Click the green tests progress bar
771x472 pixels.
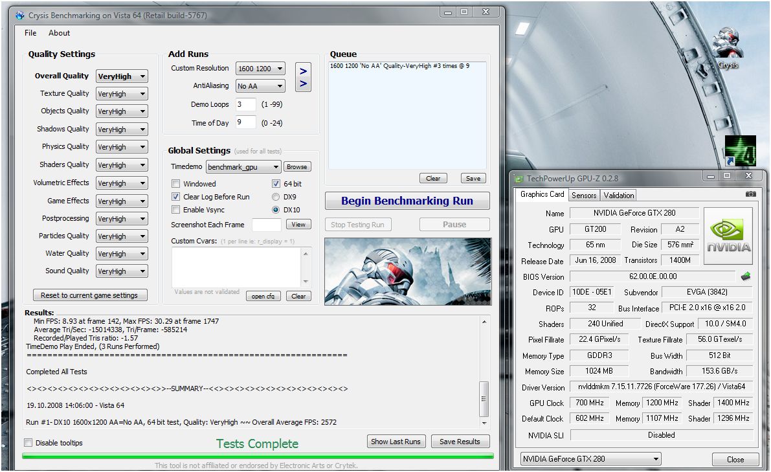258,456
